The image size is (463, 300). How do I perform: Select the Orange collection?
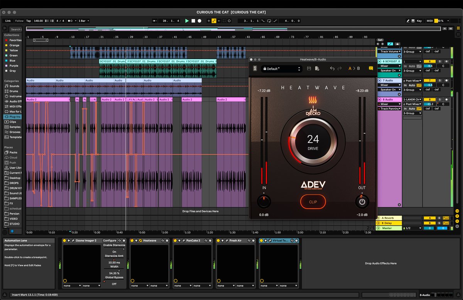click(x=12, y=45)
